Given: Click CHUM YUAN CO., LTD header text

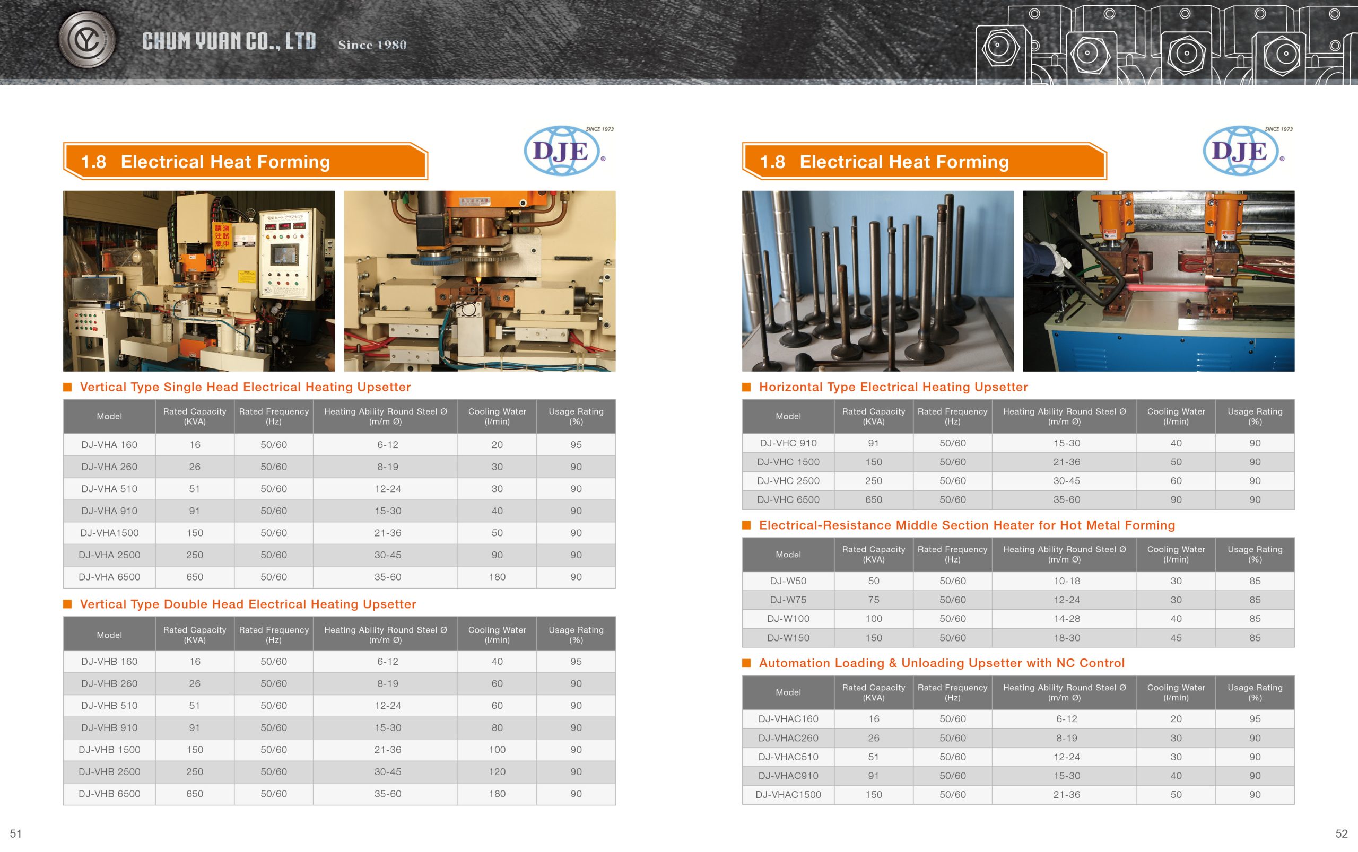Looking at the screenshot, I should pos(229,42).
